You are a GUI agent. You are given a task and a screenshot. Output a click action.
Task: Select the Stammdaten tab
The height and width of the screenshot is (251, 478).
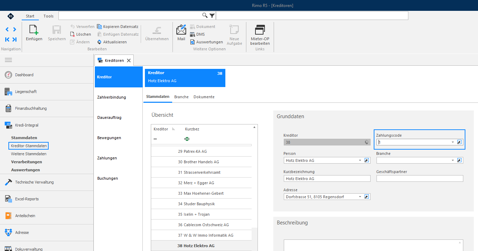click(158, 97)
